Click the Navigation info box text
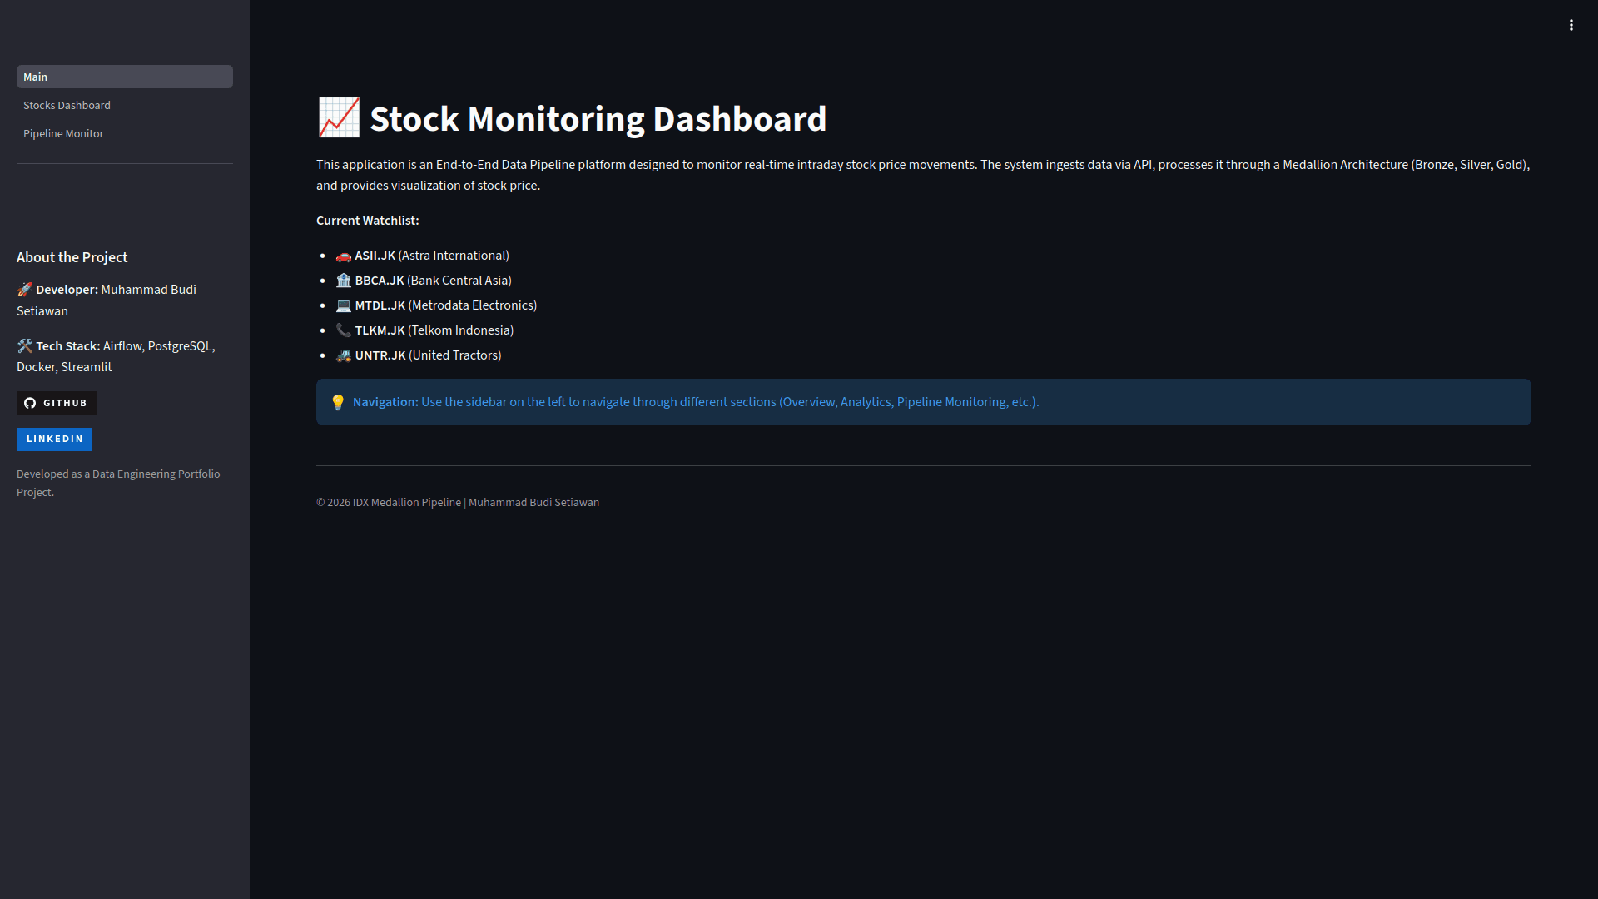 [x=696, y=402]
